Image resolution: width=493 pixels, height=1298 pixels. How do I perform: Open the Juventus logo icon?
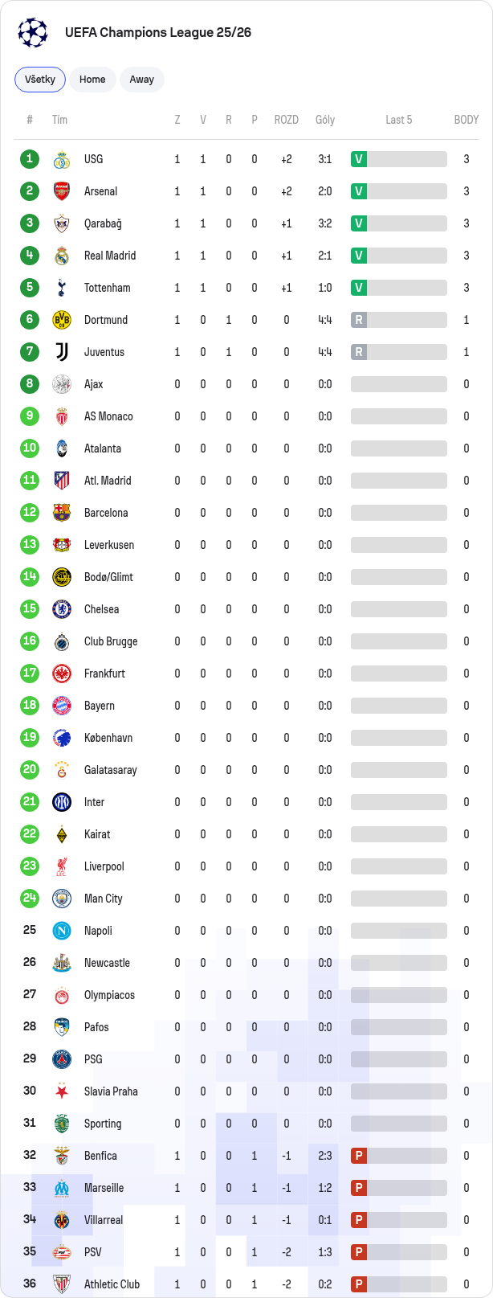[x=62, y=352]
